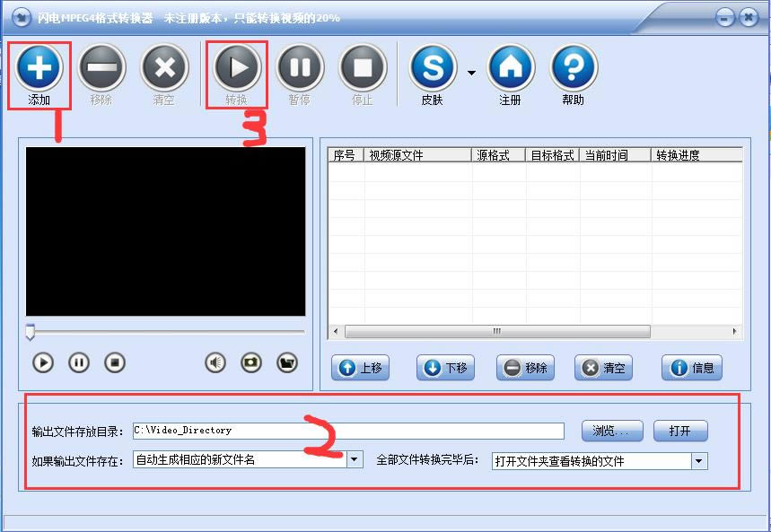Click the 清空 button below file list
Image resolution: width=771 pixels, height=532 pixels.
click(x=603, y=368)
